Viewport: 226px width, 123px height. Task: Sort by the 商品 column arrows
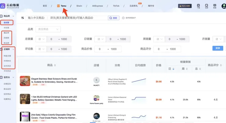click(55, 65)
